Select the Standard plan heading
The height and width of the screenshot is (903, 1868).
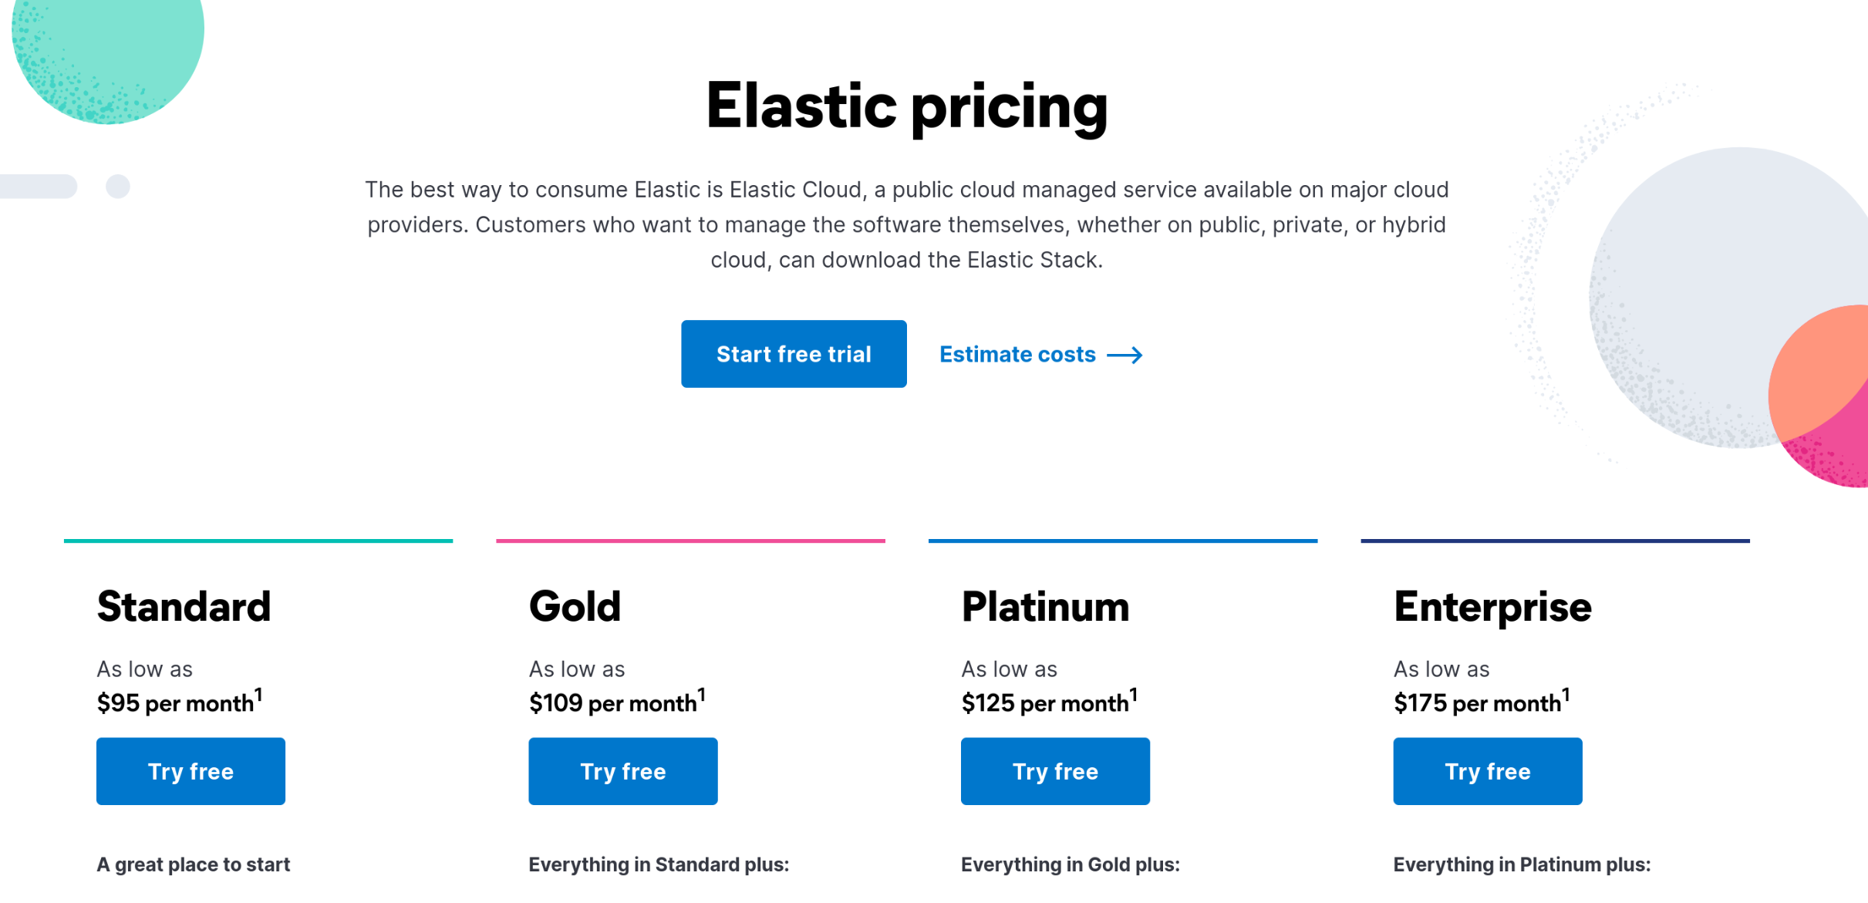coord(184,606)
